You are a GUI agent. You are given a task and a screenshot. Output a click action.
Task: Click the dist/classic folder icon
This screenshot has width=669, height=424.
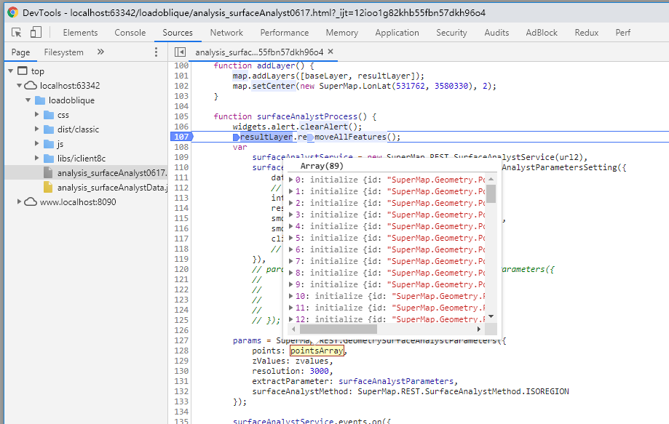coord(49,129)
